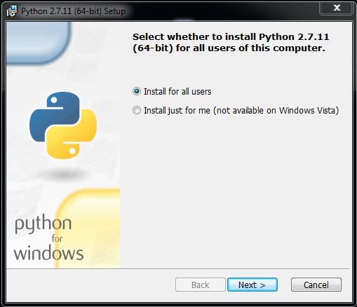357x307 pixels.
Task: Click the installer icon in title bar
Action: point(12,11)
